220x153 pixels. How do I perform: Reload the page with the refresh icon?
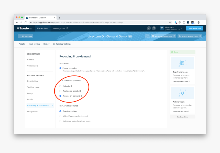coord(26,23)
